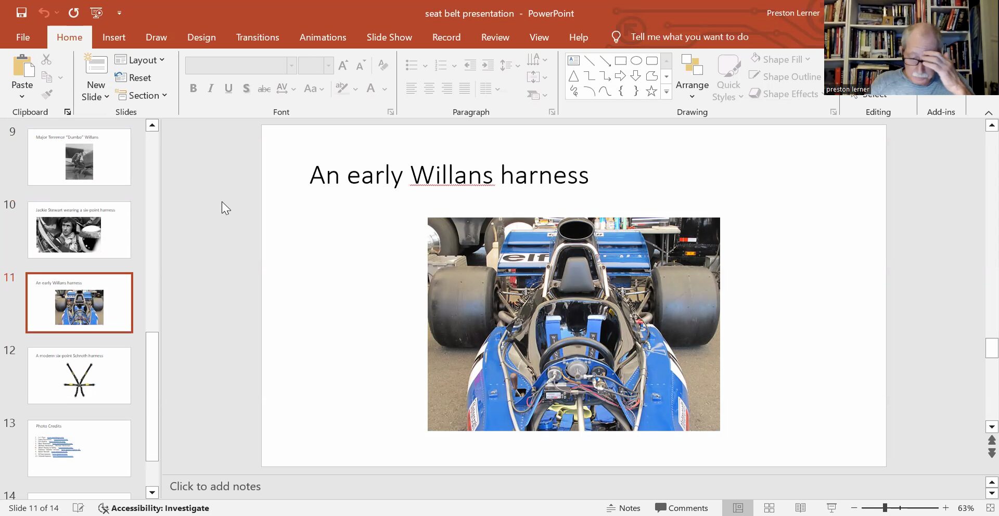Image resolution: width=999 pixels, height=516 pixels.
Task: Switch to Reading View in status bar
Action: [x=800, y=508]
